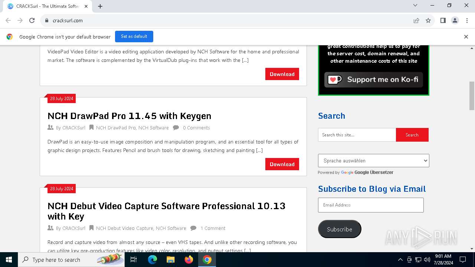Click the 28 July 2024 date tag on DrawPad post

point(62,99)
